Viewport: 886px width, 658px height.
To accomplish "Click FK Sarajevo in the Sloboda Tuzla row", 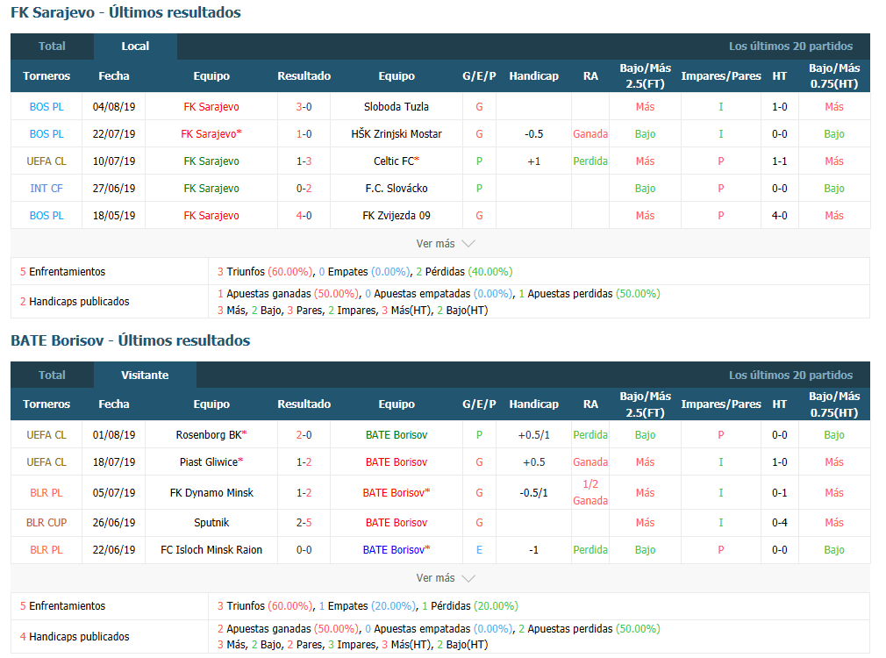I will click(x=211, y=107).
